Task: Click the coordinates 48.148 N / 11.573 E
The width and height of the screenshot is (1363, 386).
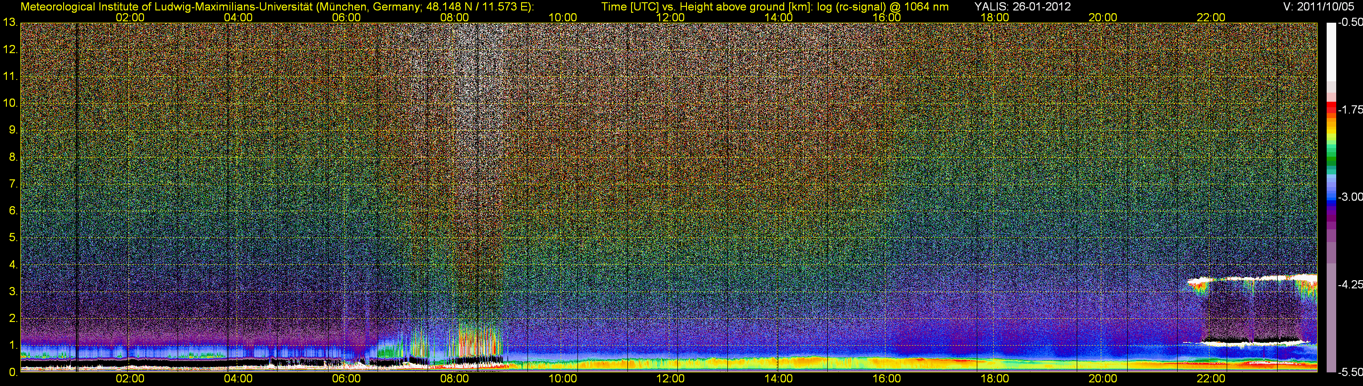Action: [x=478, y=7]
